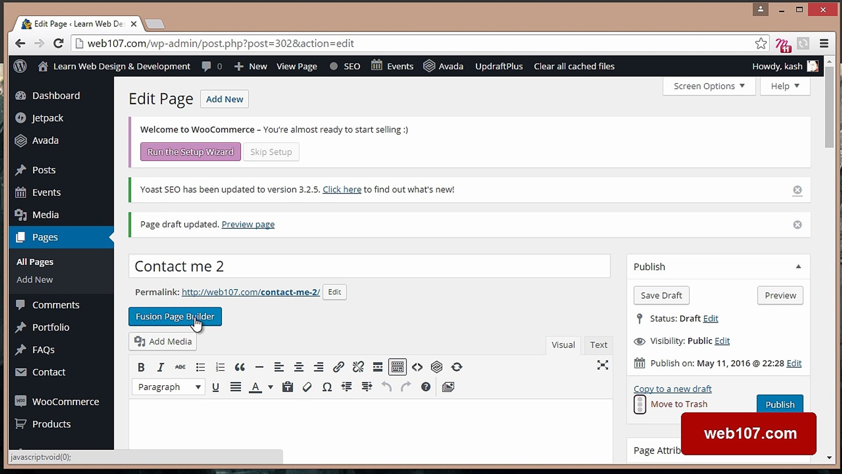This screenshot has width=842, height=474.
Task: Open distraction-free writing mode
Action: [603, 366]
